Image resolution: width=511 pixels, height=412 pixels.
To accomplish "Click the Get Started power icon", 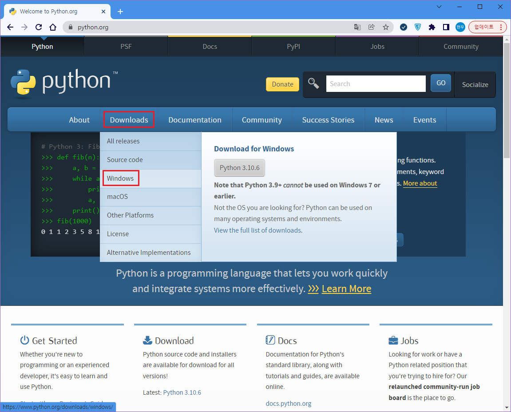I will 24,340.
